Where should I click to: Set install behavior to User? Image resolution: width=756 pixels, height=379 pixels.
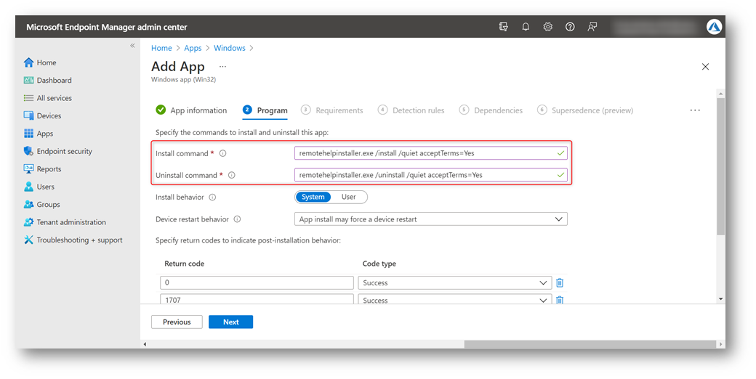349,197
